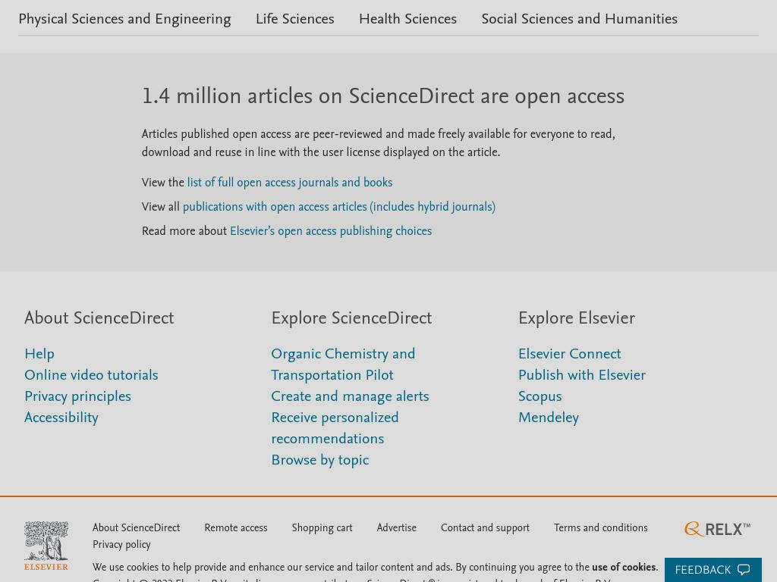Open the Feedback button

(713, 570)
